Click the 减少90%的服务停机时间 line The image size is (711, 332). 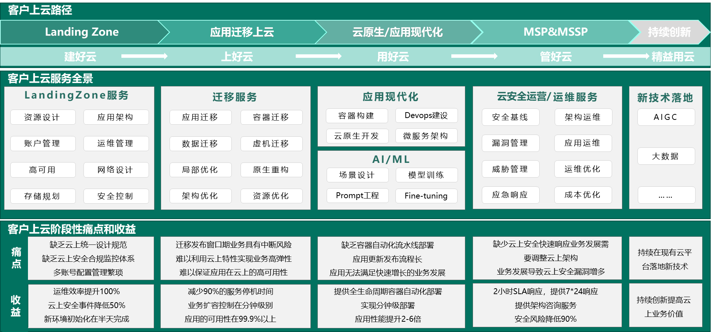click(231, 292)
